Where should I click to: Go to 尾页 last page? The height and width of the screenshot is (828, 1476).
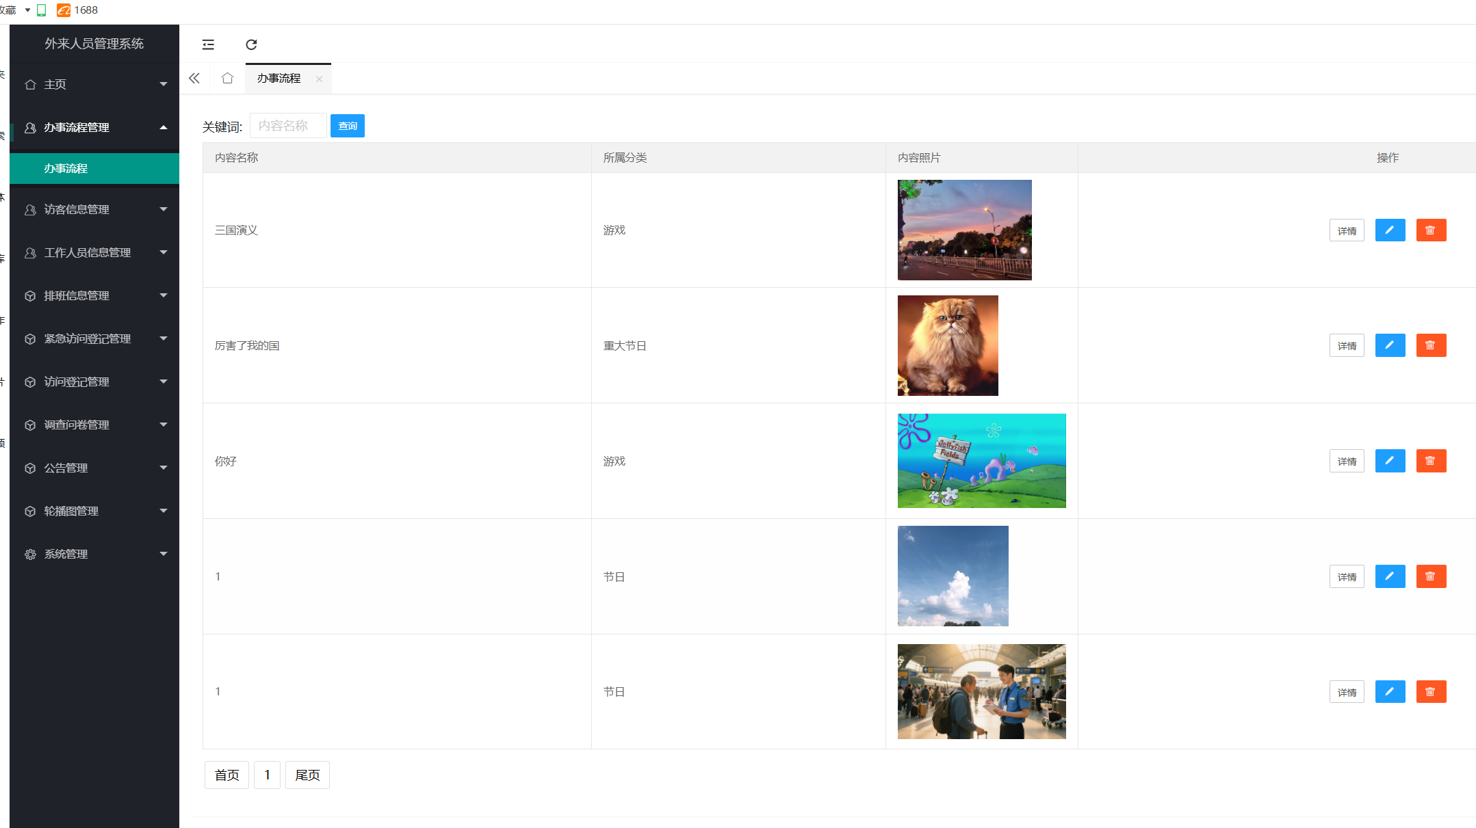click(307, 775)
